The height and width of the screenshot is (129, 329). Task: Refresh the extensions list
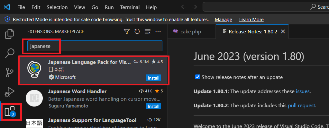coord(137,32)
